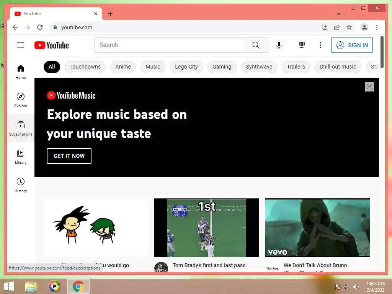Open the YouTube hamburger guide menu
The width and height of the screenshot is (392, 294).
tap(21, 45)
